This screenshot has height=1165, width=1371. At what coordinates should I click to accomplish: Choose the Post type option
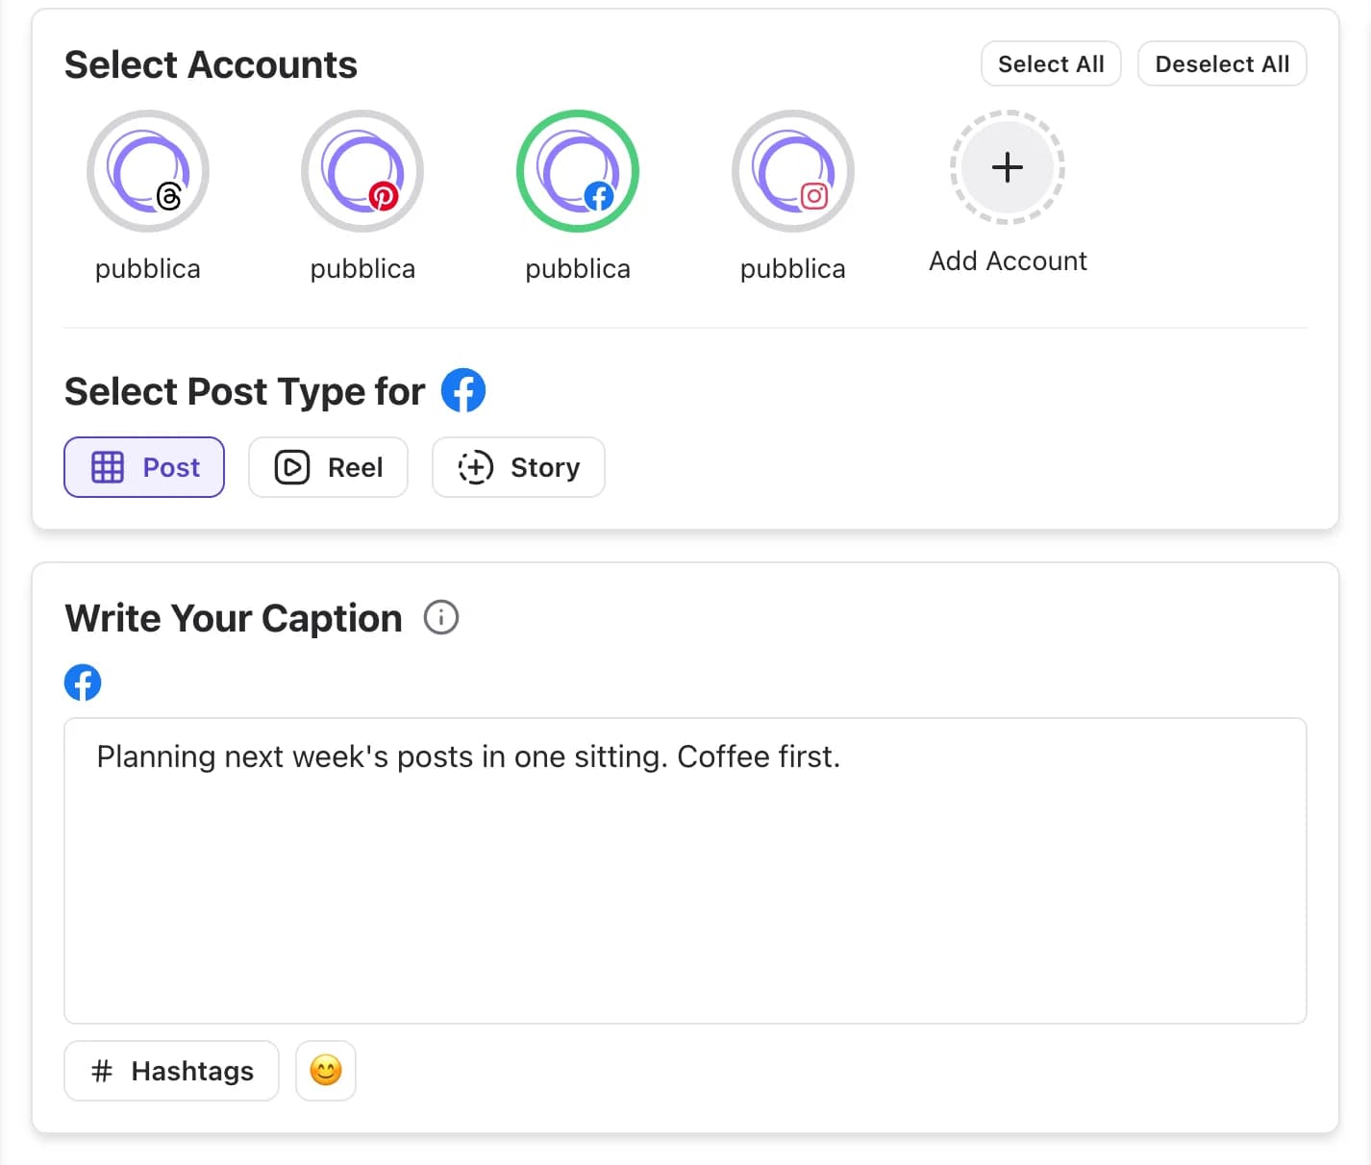tap(144, 467)
